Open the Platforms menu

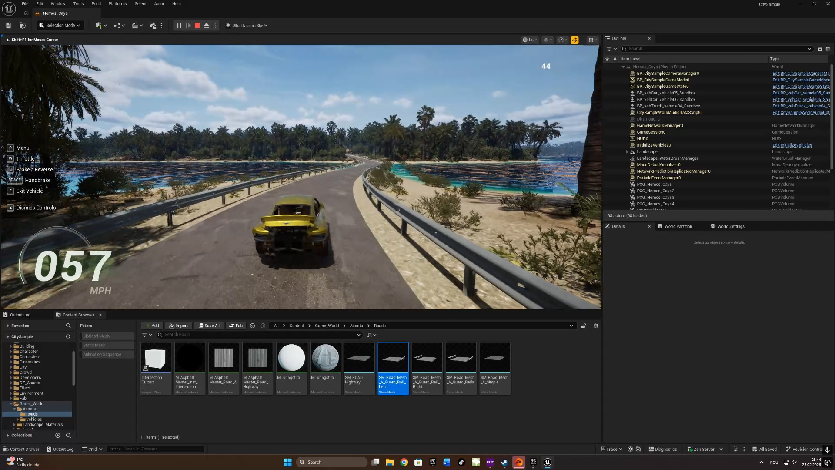(117, 4)
